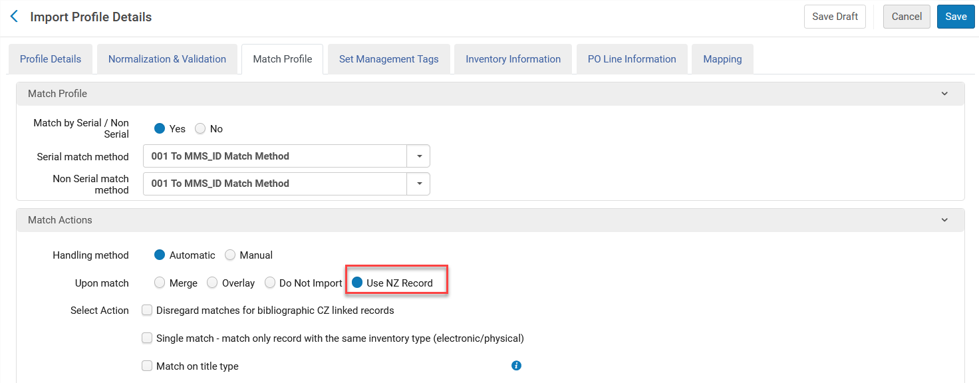Click the back arrow icon
979x383 pixels.
click(14, 17)
